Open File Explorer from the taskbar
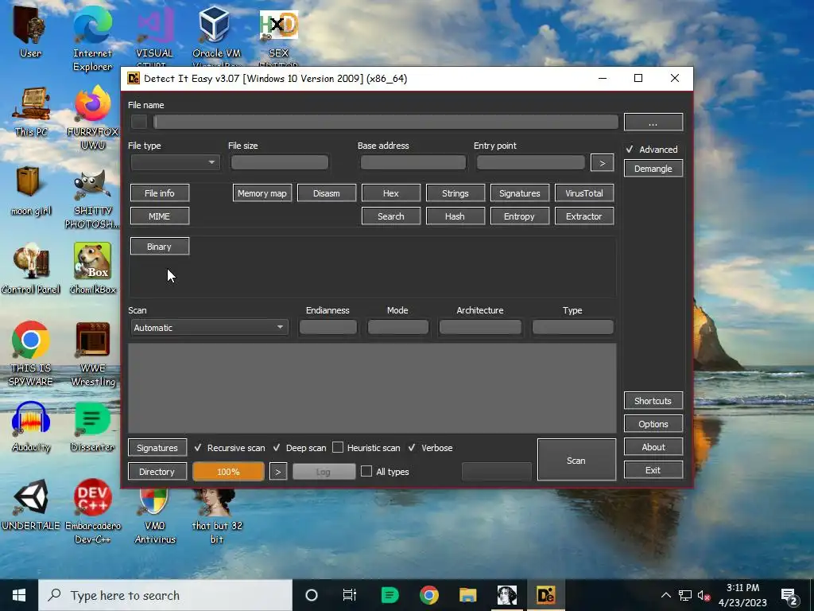 [x=467, y=595]
